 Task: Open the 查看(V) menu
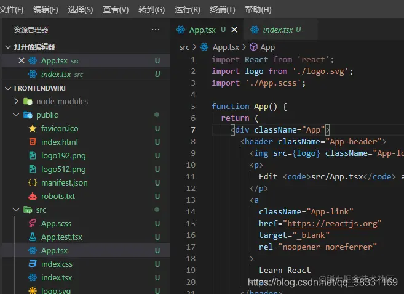click(x=116, y=10)
